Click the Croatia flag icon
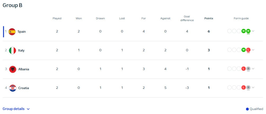The width and height of the screenshot is (266, 114). (x=13, y=88)
